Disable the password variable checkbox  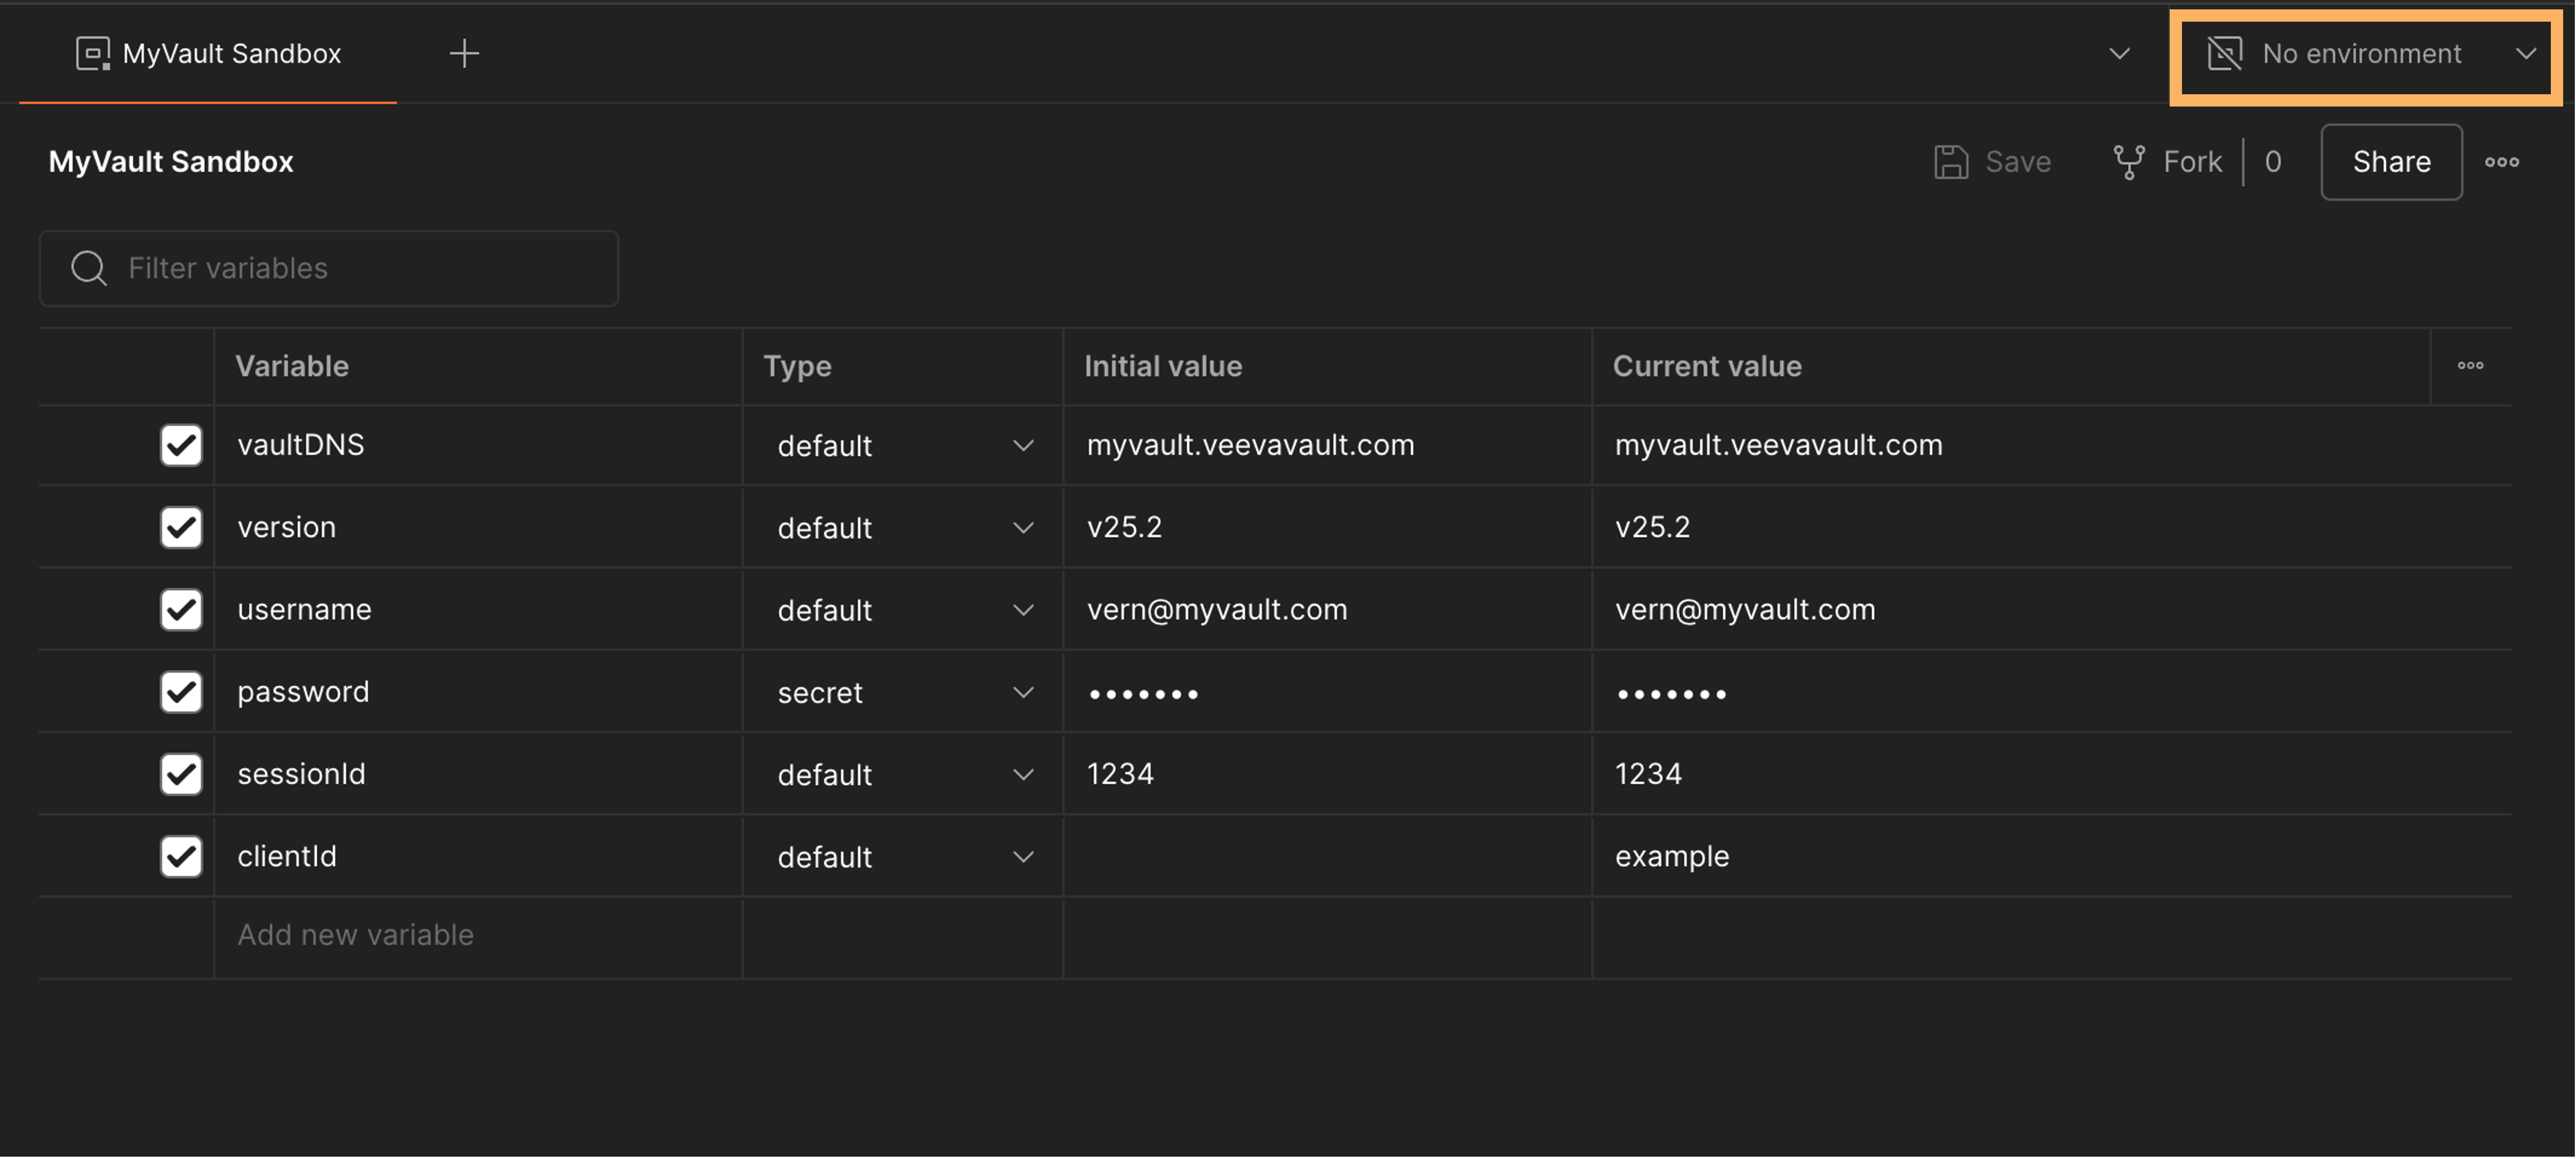(181, 692)
